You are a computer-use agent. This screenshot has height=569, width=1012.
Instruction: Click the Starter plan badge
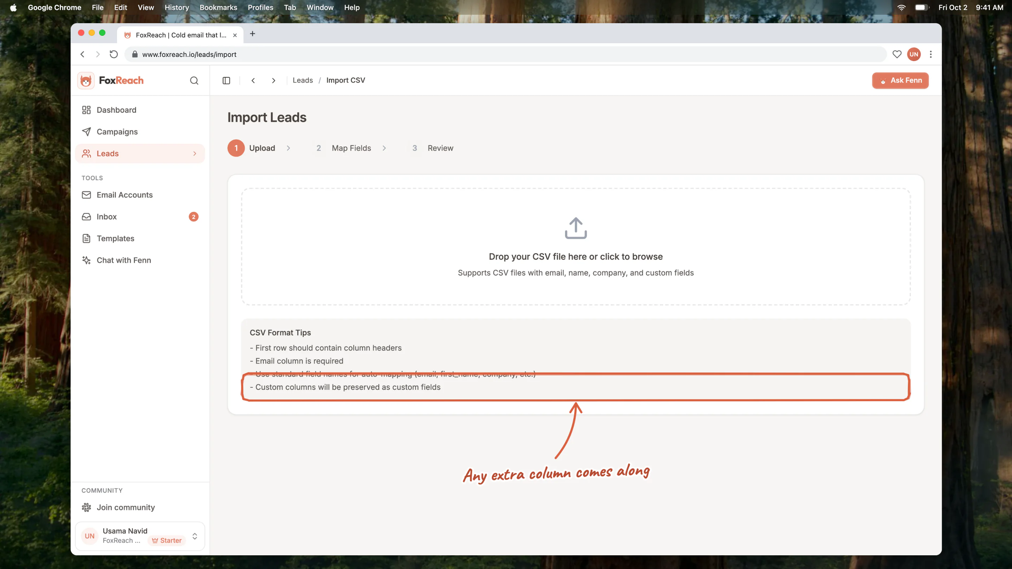167,540
